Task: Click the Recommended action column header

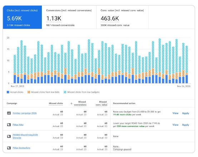Action: [124, 103]
